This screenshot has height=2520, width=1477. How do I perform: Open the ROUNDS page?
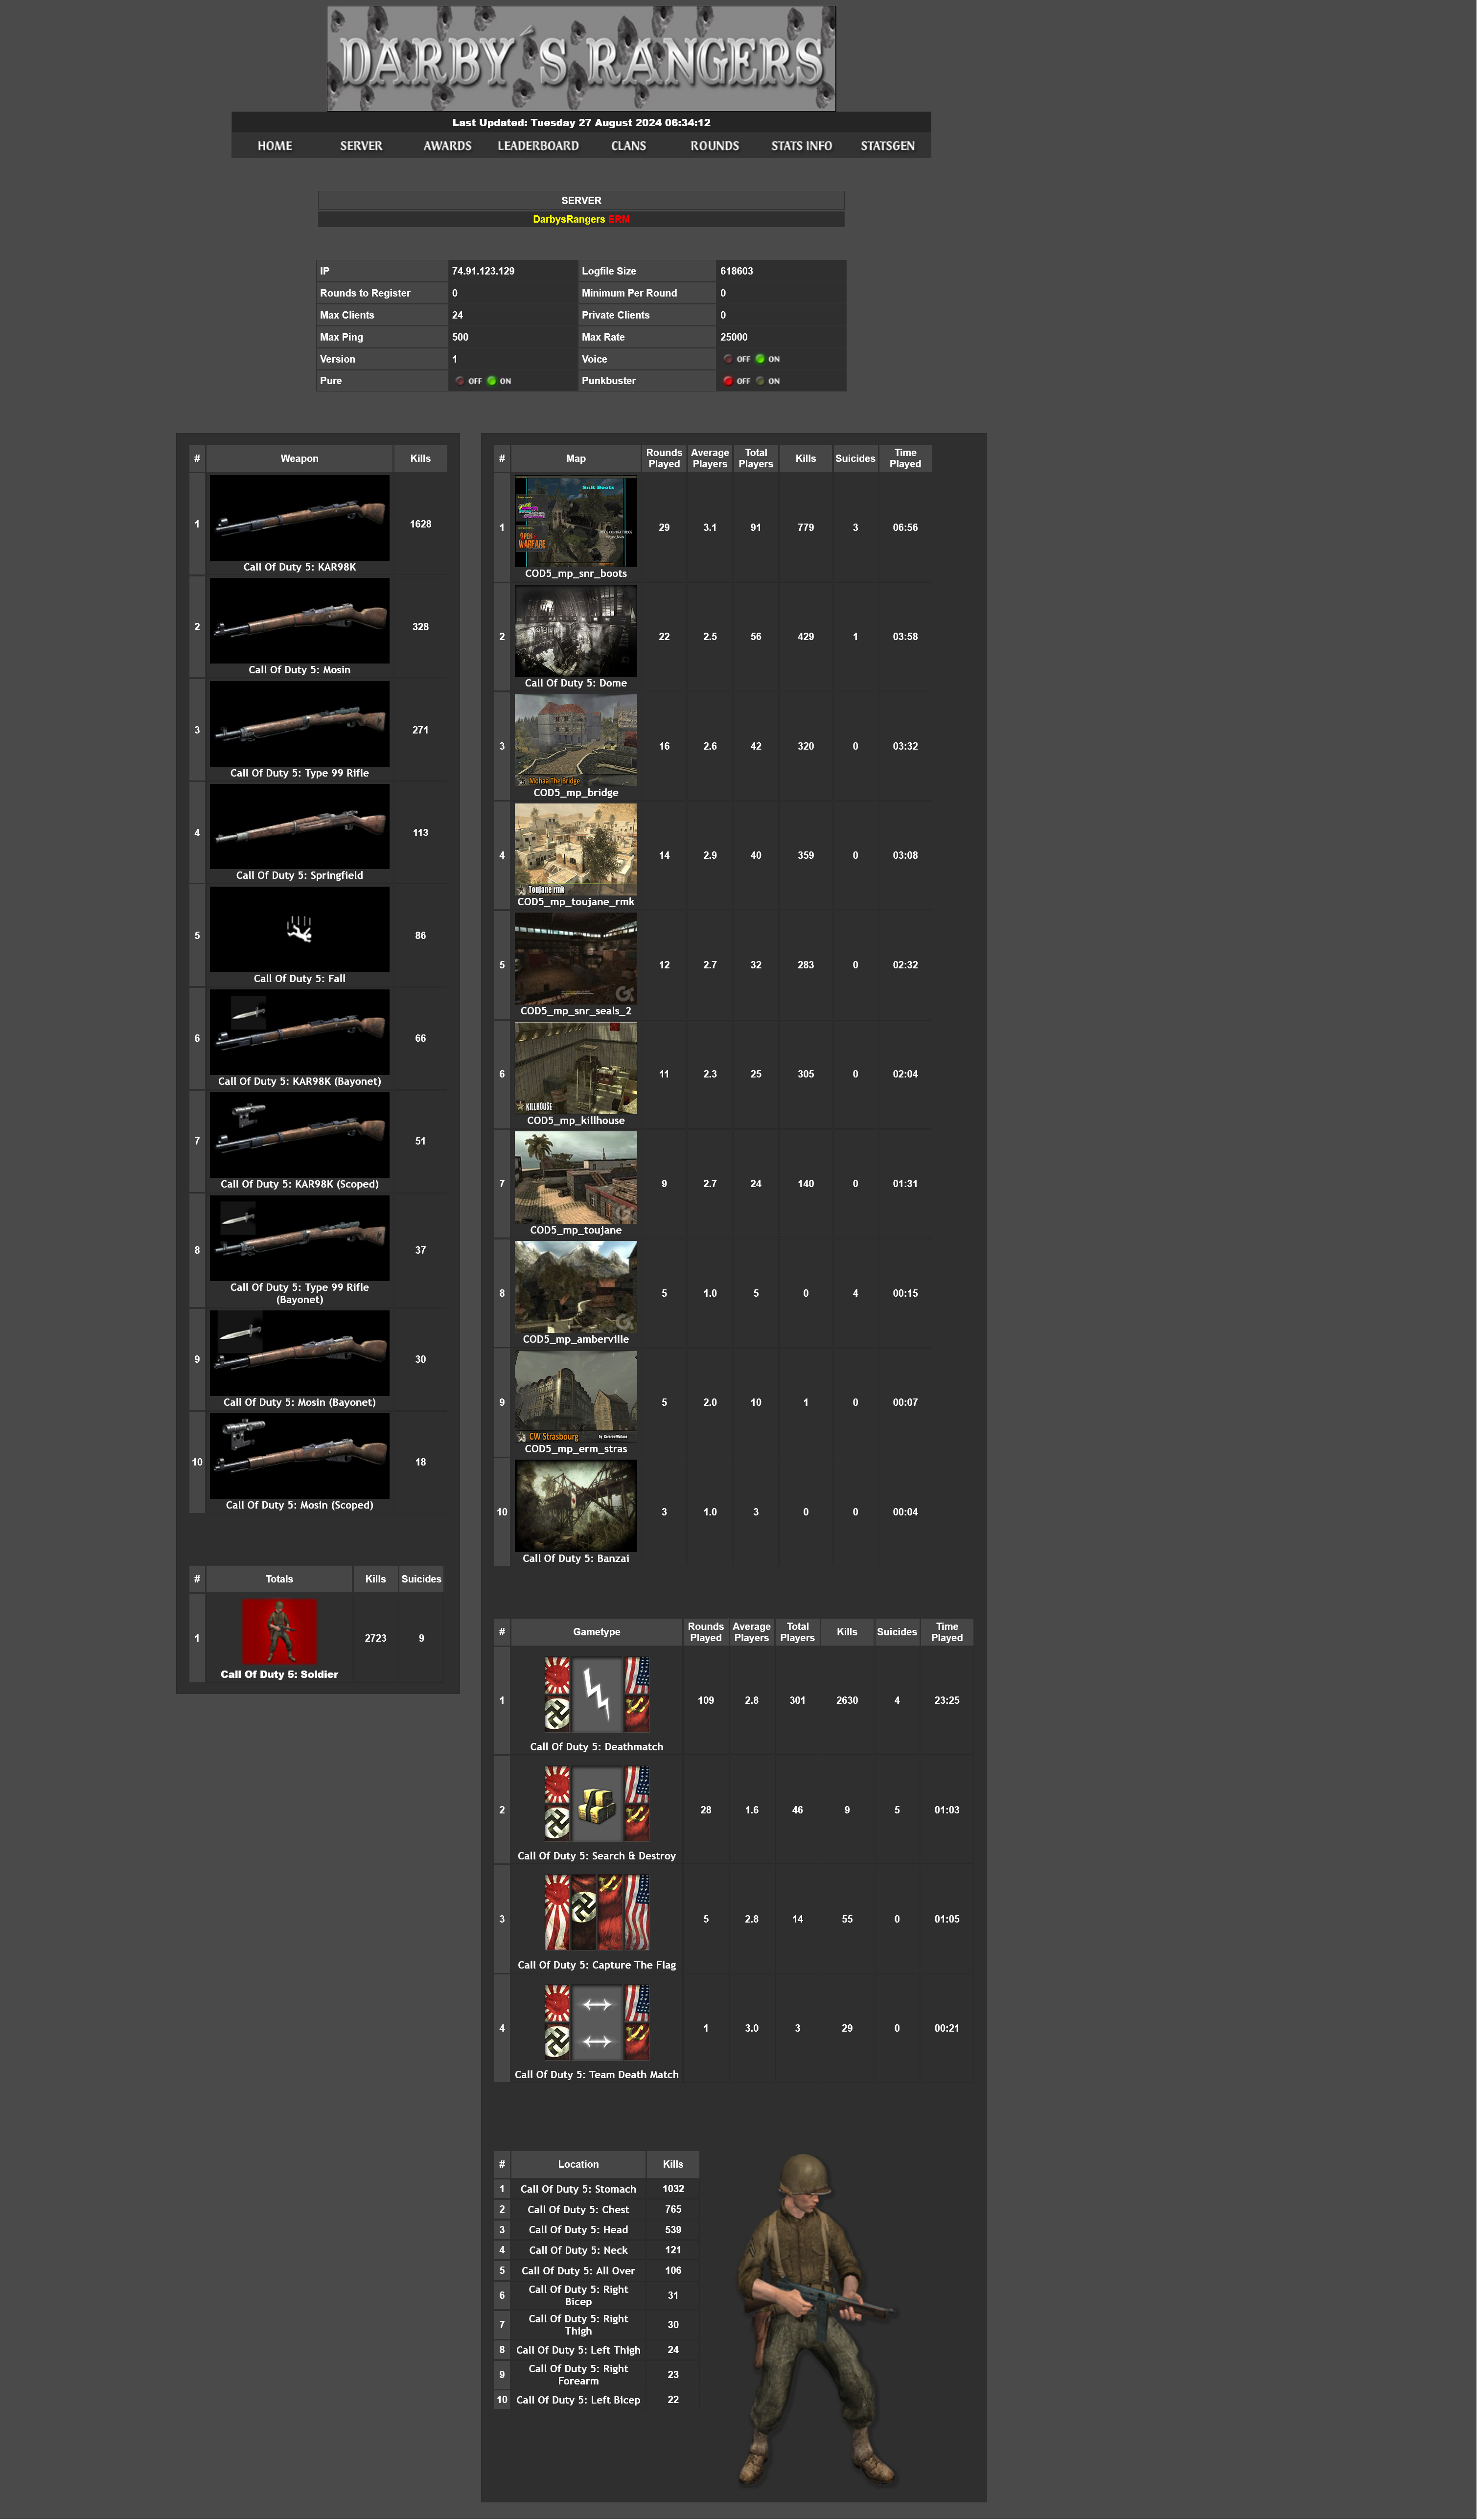click(x=715, y=146)
